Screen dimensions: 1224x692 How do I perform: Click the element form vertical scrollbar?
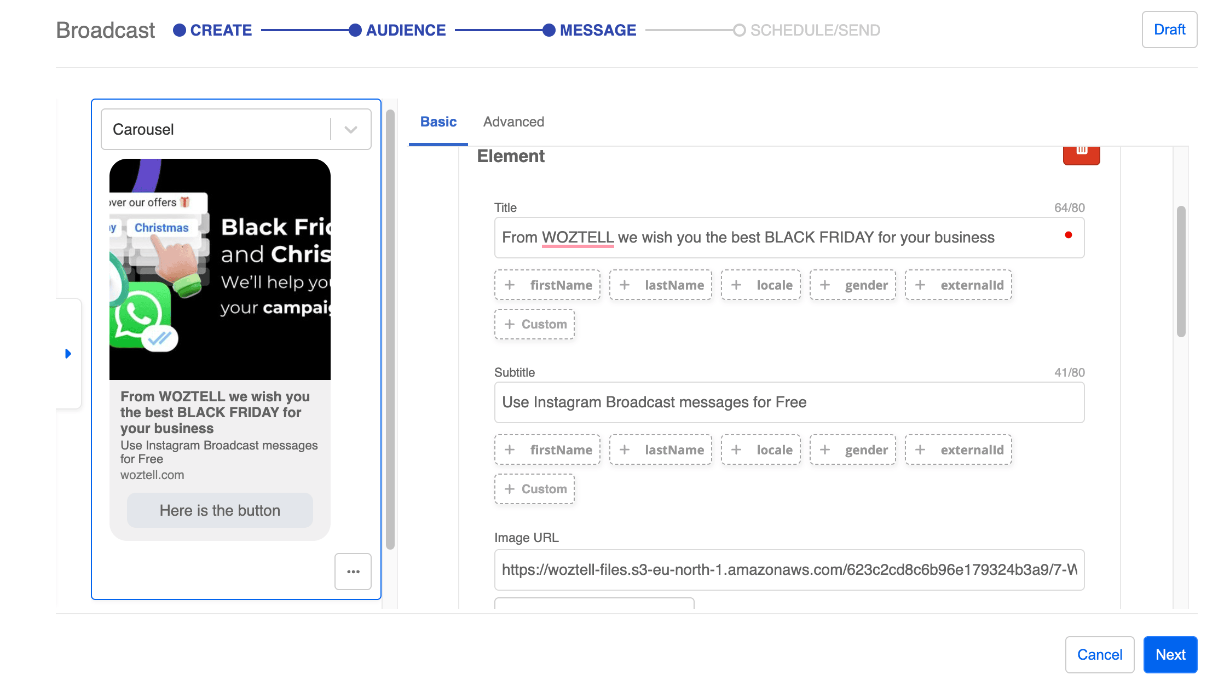click(1181, 272)
